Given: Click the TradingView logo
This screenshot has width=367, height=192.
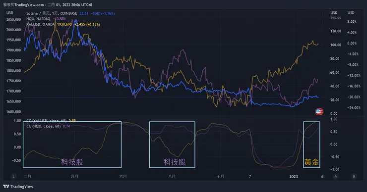Looking at the screenshot, I should tap(18, 187).
